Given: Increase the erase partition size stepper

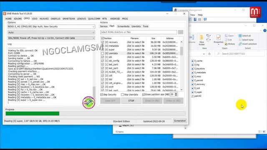Looking at the screenshot, I should [176, 93].
